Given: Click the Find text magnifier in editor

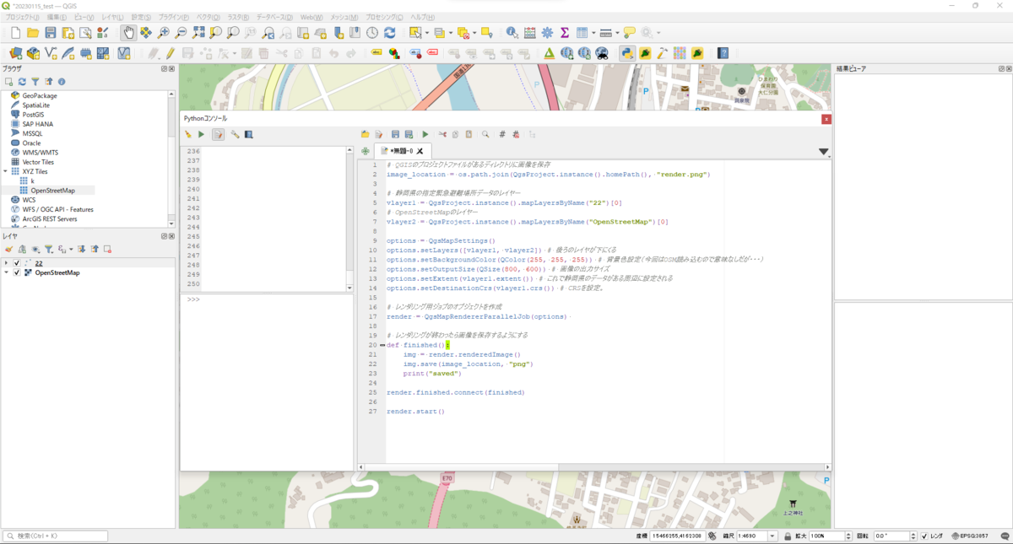Looking at the screenshot, I should tap(485, 134).
